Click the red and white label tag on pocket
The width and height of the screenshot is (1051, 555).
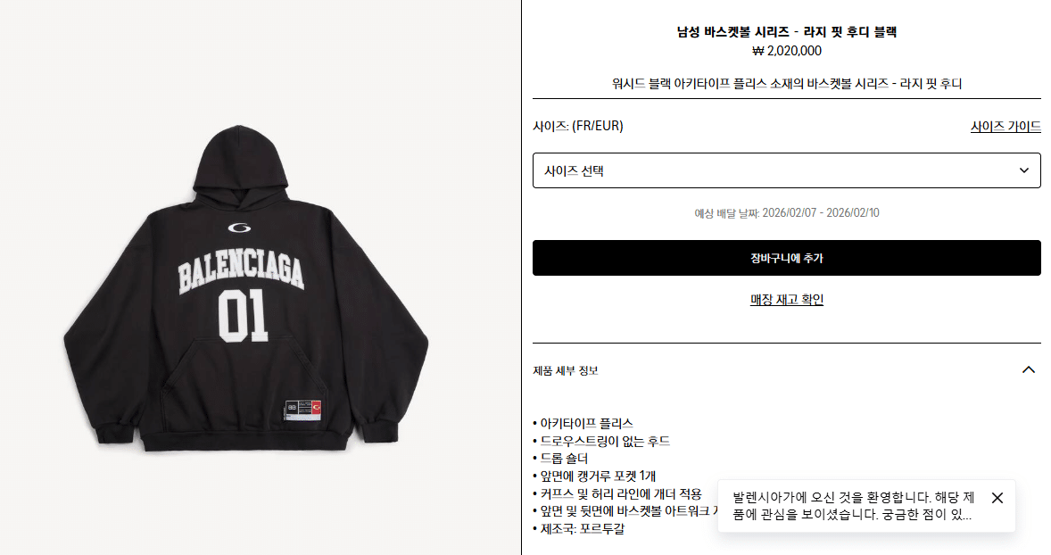pos(303,410)
